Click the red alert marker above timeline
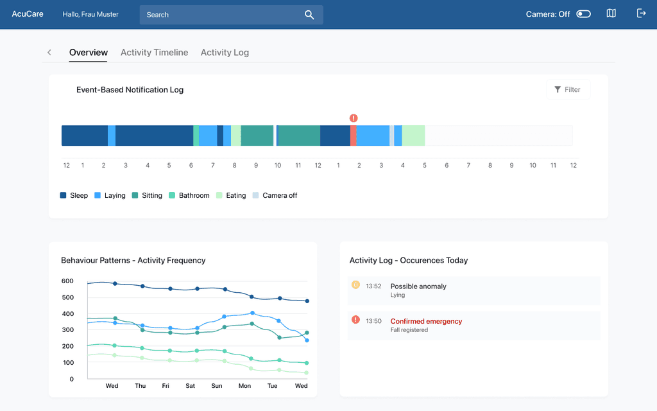657x411 pixels. [x=354, y=118]
